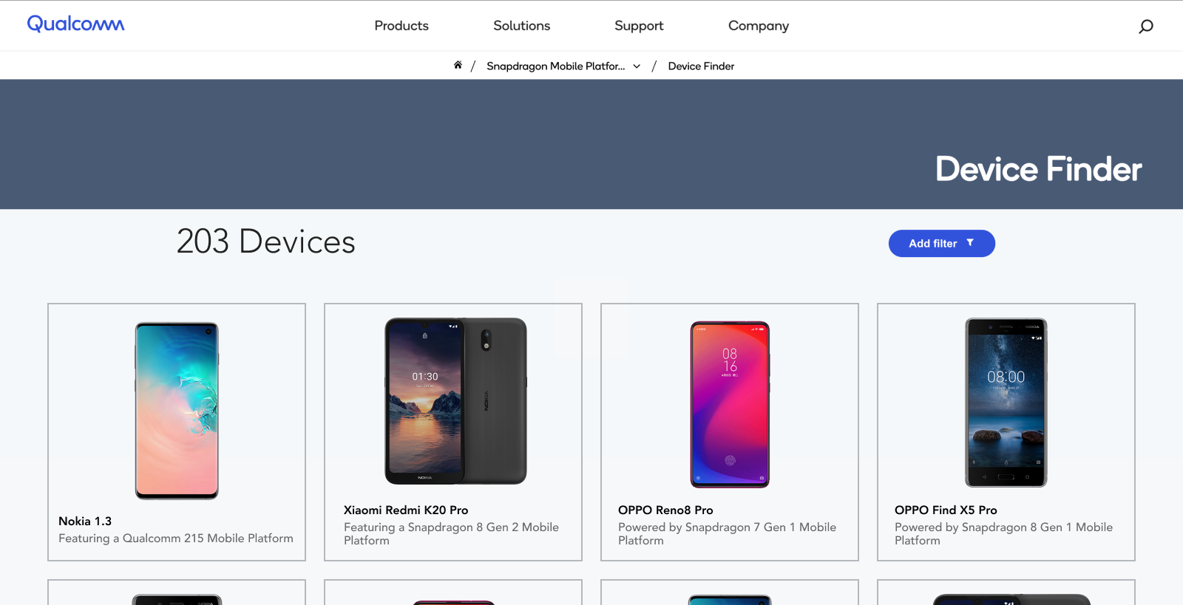Screen dimensions: 1183x605
Task: Select the Device Finder breadcrumb
Action: pos(701,66)
